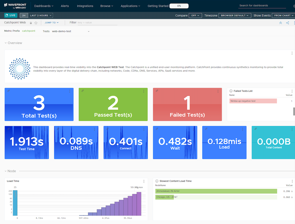Open the Dashboards menu
The width and height of the screenshot is (295, 224).
coord(44,6)
